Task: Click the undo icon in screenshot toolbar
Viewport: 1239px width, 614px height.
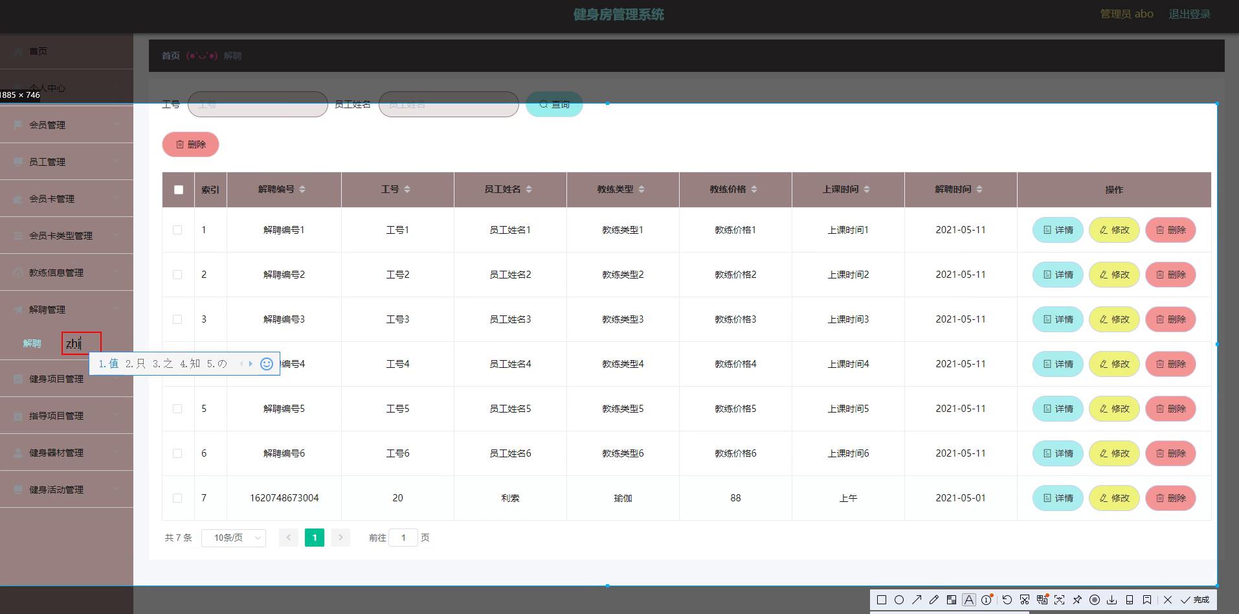Action: (x=1007, y=600)
